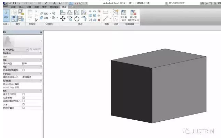This screenshot has height=138, width=224.
Task: Click the dark left face of the cube
Action: pyautogui.click(x=131, y=91)
